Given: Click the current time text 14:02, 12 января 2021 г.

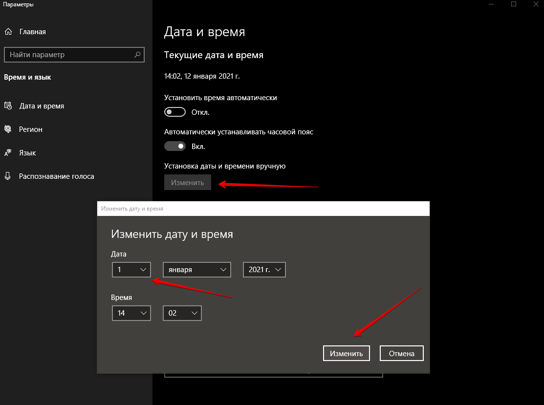Looking at the screenshot, I should coord(202,76).
